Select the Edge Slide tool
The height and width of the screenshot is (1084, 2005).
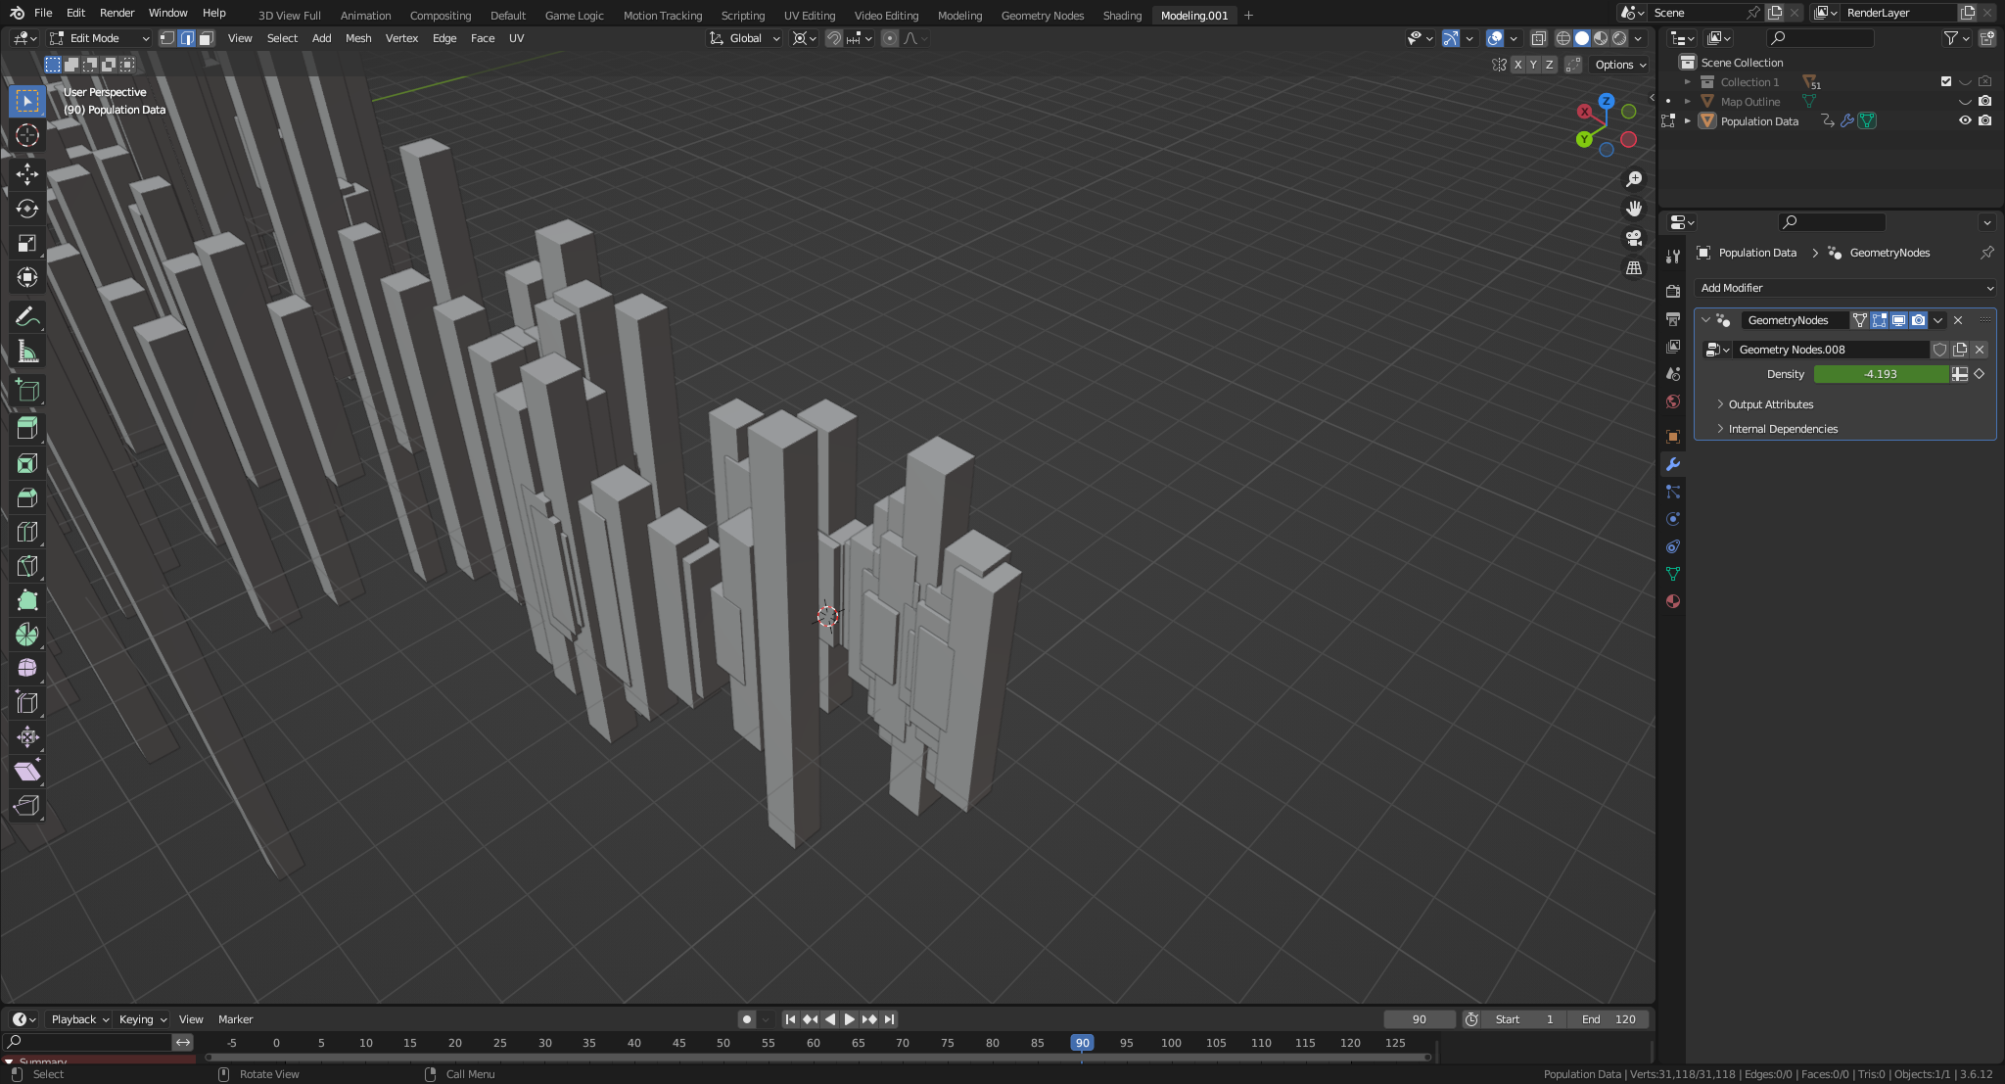26,703
